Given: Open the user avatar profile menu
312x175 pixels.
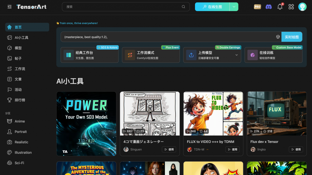Looking at the screenshot, I should point(302,7).
